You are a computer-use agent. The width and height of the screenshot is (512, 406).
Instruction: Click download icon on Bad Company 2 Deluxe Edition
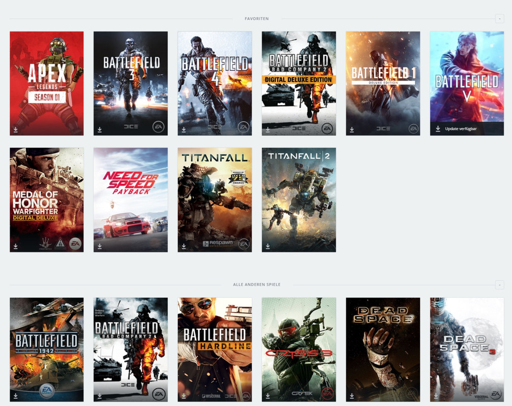coord(268,130)
